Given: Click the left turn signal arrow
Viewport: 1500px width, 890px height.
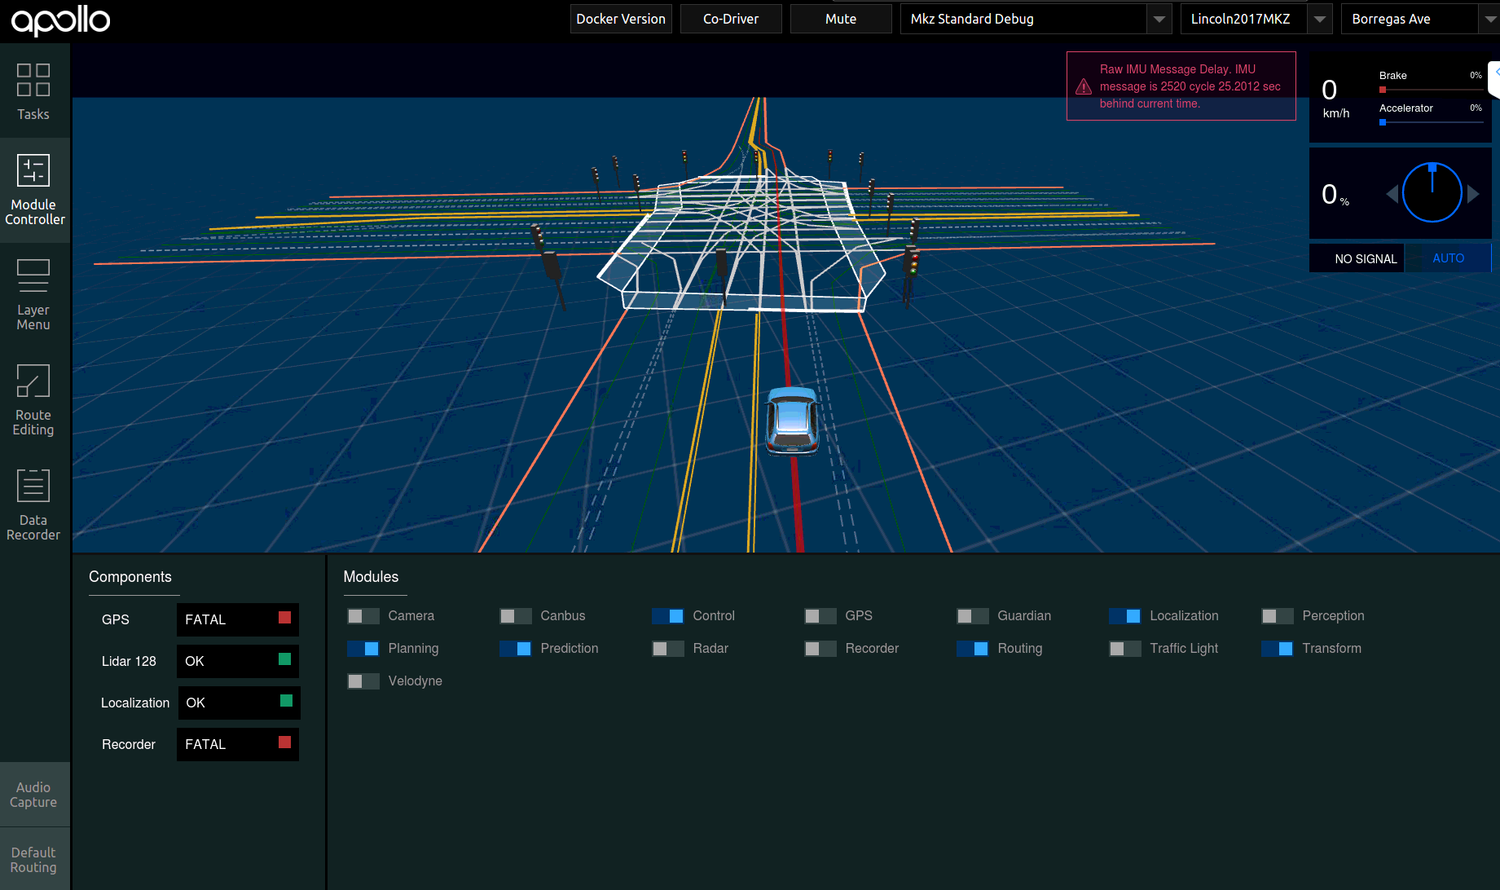Looking at the screenshot, I should click(1392, 194).
